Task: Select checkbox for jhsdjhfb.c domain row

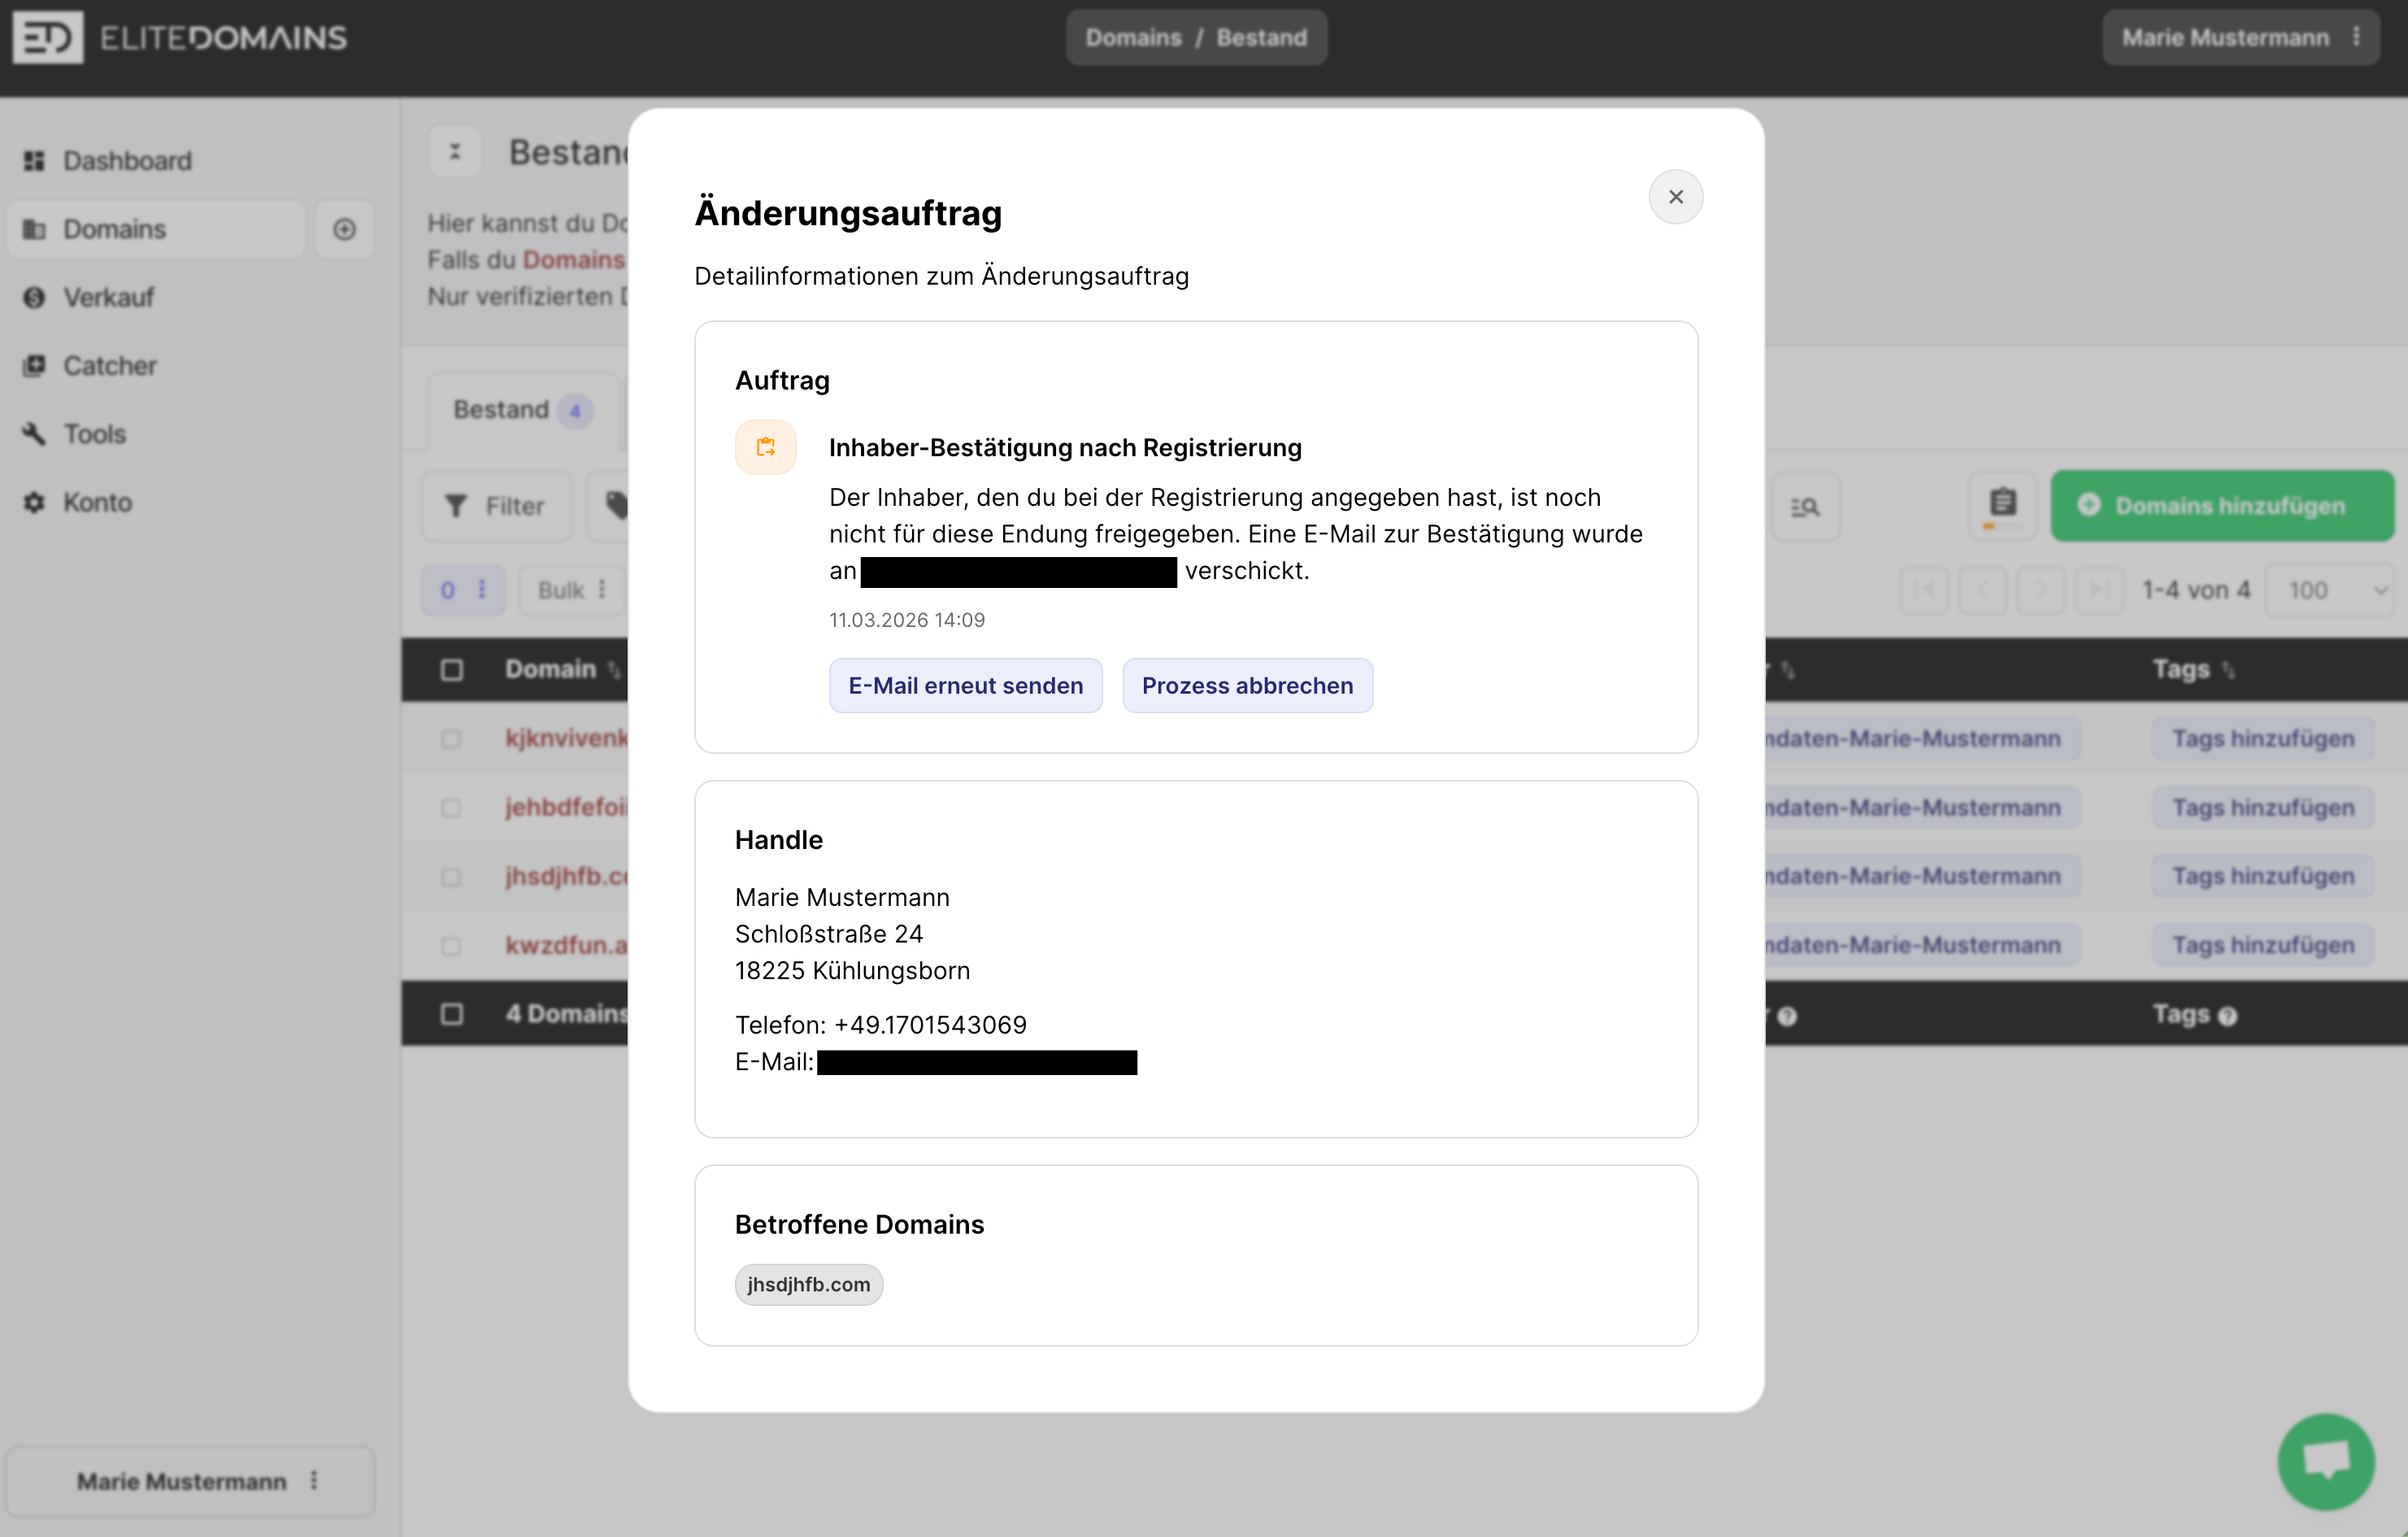Action: (x=451, y=876)
